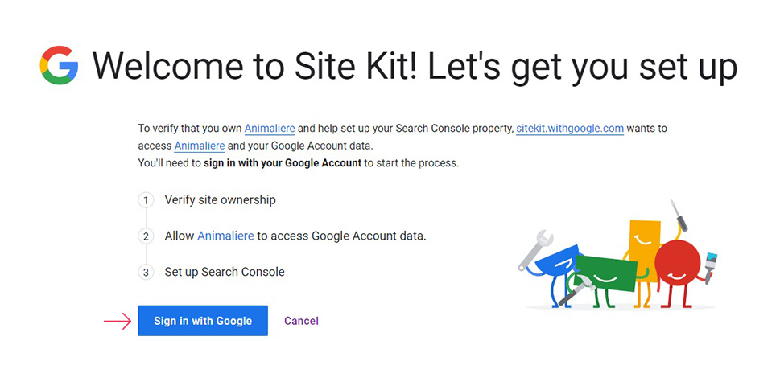This screenshot has height=390, width=780.
Task: Click the Google G logo
Action: coord(60,65)
